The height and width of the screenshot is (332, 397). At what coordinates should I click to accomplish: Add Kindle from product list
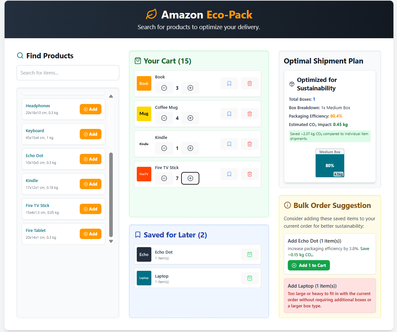(x=90, y=184)
